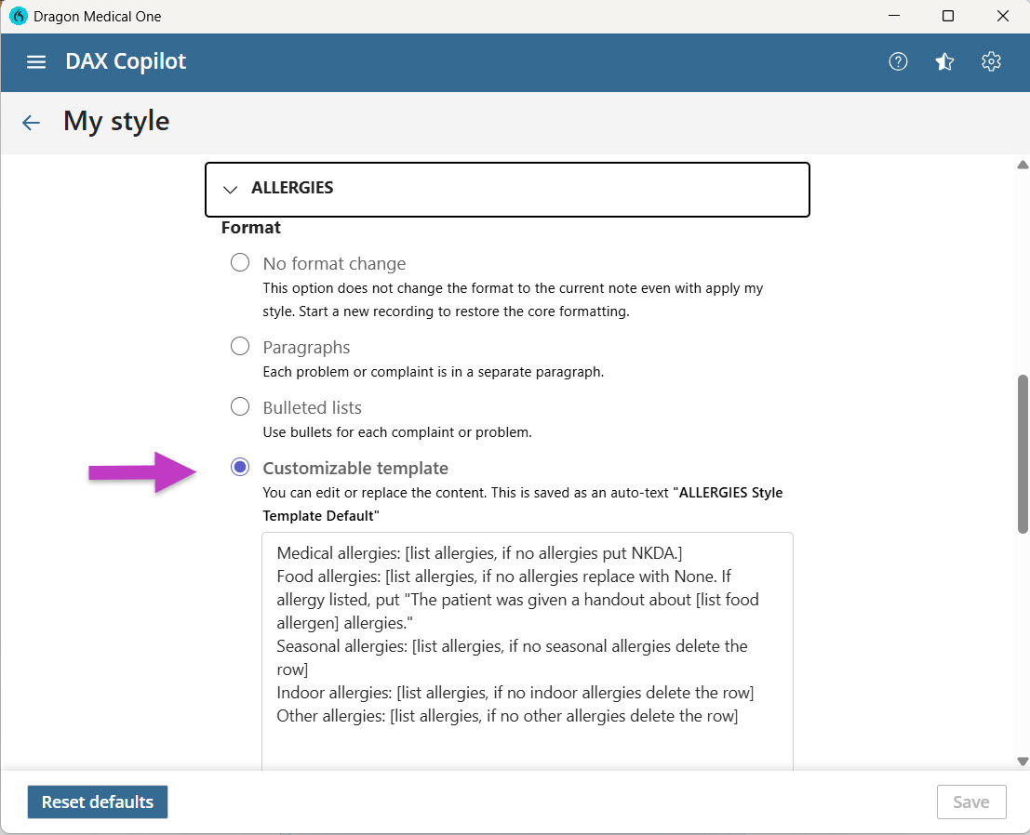Click the scrollbar down arrow

click(x=1022, y=762)
